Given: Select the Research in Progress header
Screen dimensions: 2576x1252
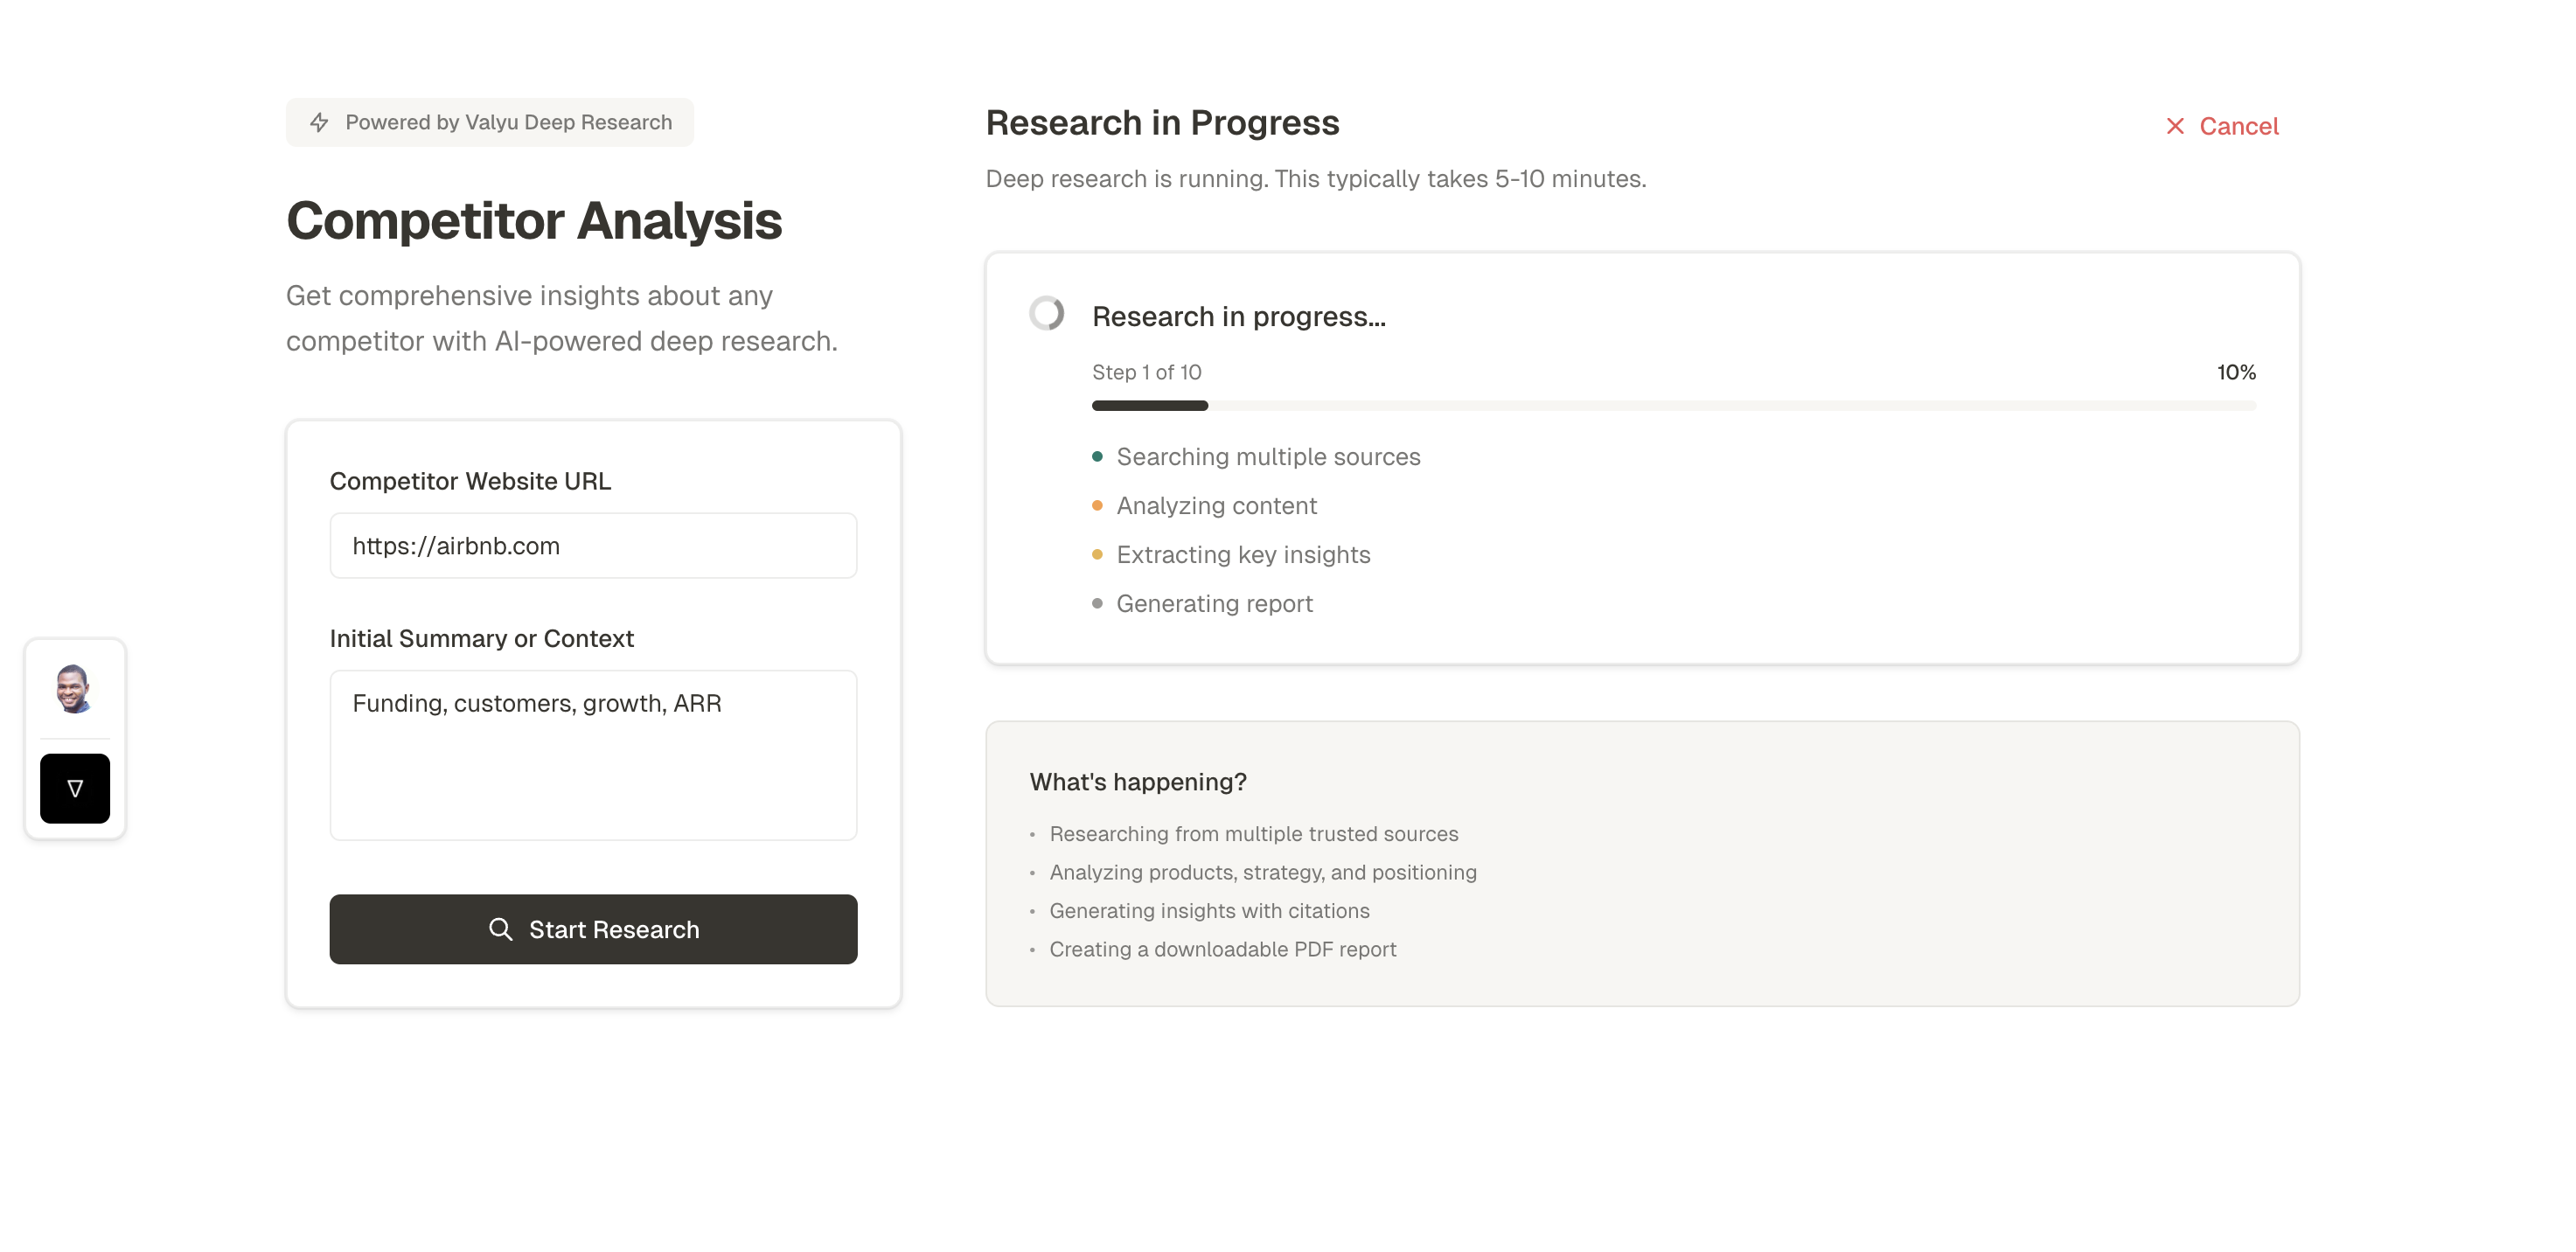Looking at the screenshot, I should pos(1162,123).
